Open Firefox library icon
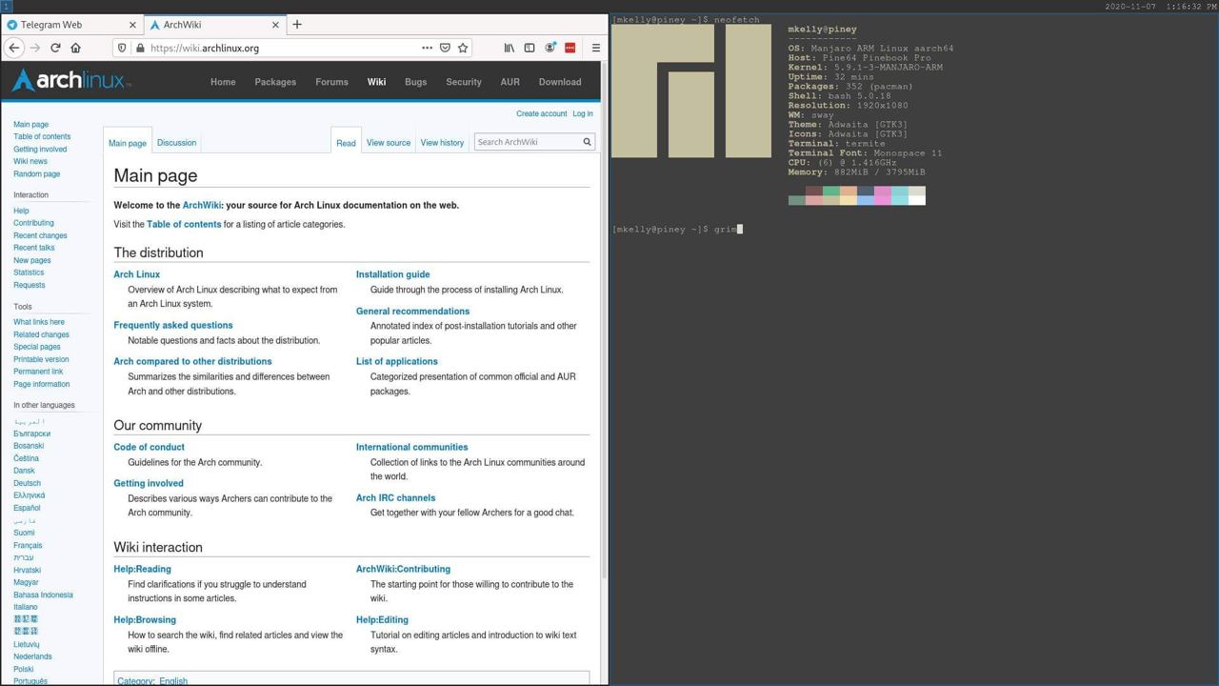The width and height of the screenshot is (1219, 686). coord(510,48)
